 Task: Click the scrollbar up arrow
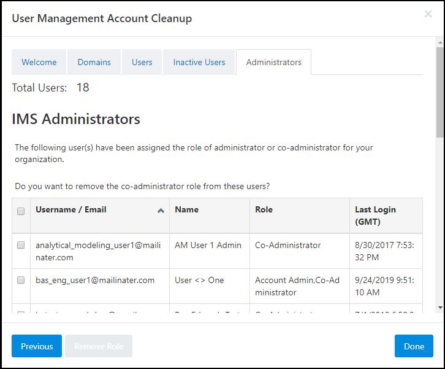point(440,42)
